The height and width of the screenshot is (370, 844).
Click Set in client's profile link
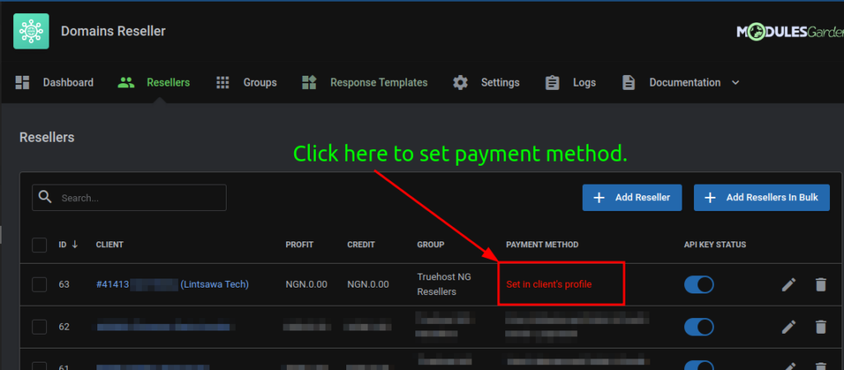[549, 284]
